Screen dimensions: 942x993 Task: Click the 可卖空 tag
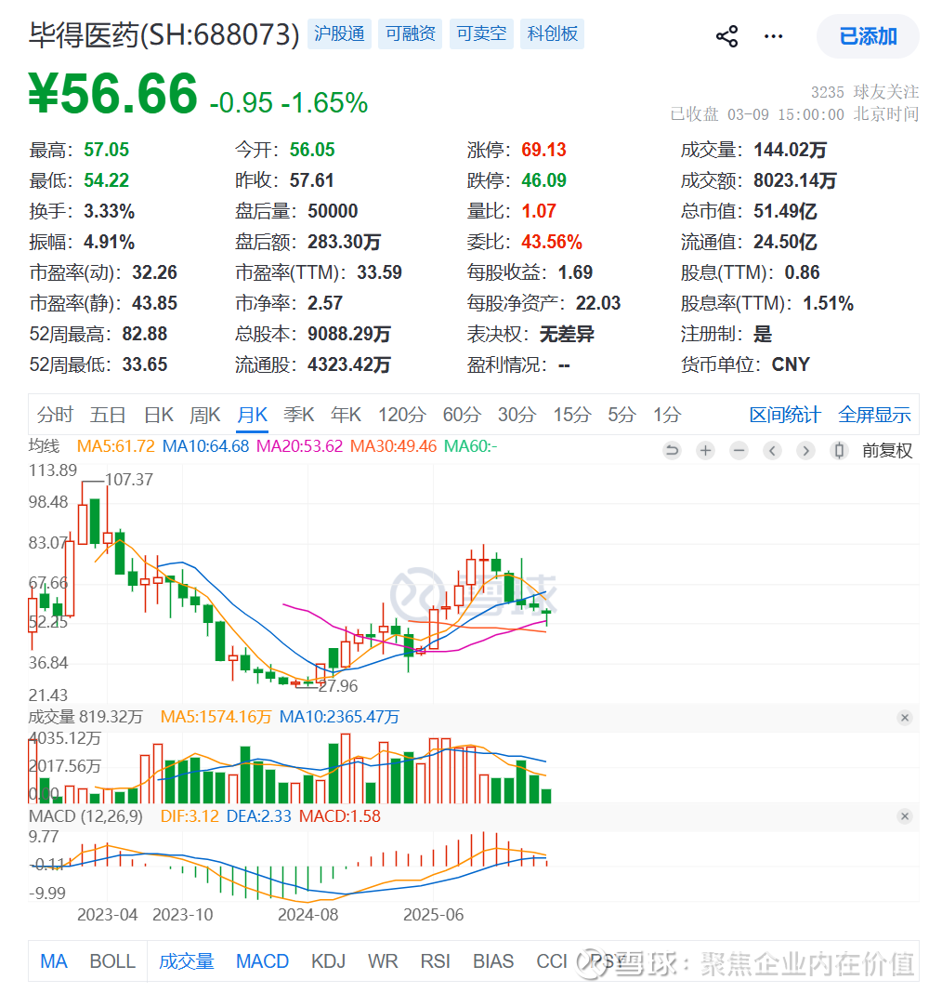pos(481,33)
